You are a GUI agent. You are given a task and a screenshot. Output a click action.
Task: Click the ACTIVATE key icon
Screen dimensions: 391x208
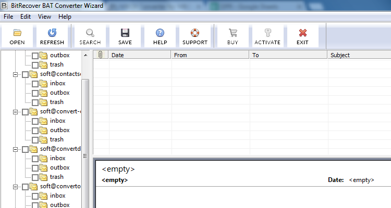tap(267, 33)
